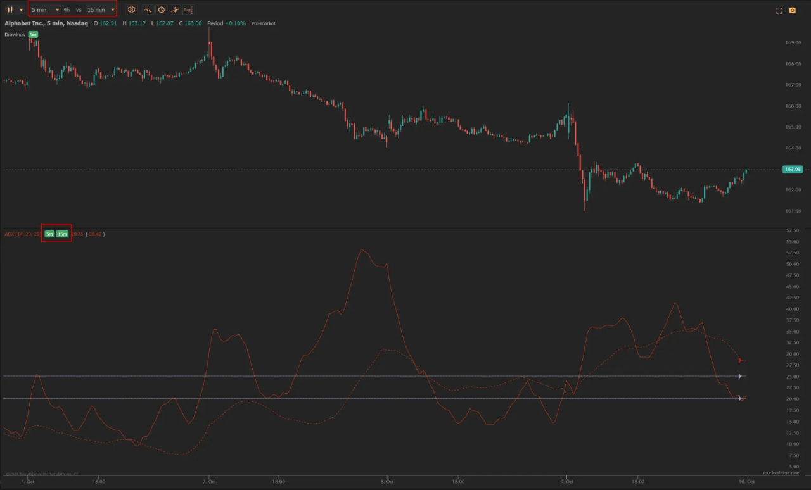Expand the chart type dropdown arrow
The width and height of the screenshot is (811, 490).
pos(21,9)
